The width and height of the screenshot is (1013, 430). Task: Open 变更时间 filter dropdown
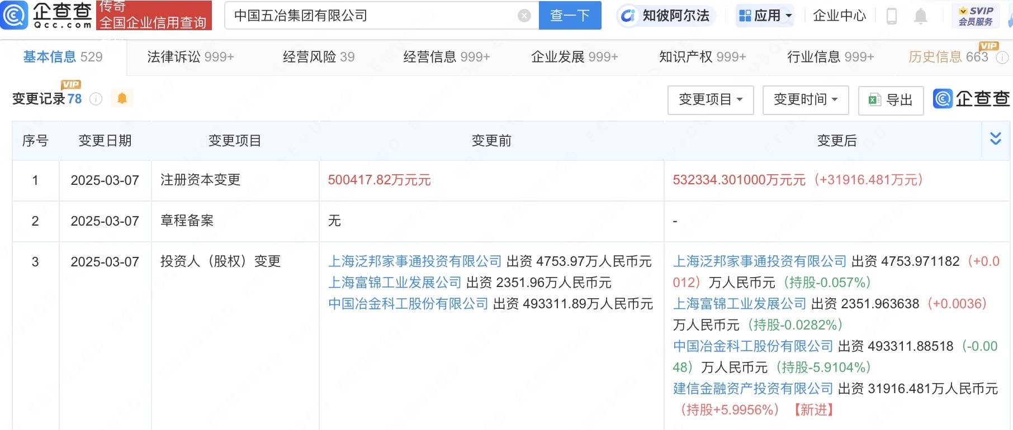click(x=806, y=100)
